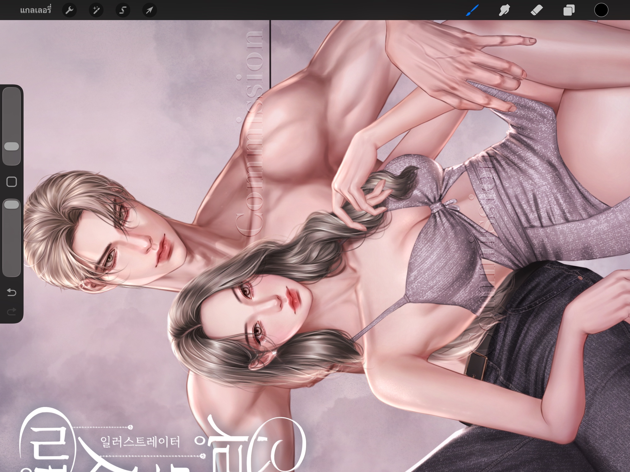Click the brush opacity slider handle
This screenshot has height=472, width=630.
[x=12, y=205]
